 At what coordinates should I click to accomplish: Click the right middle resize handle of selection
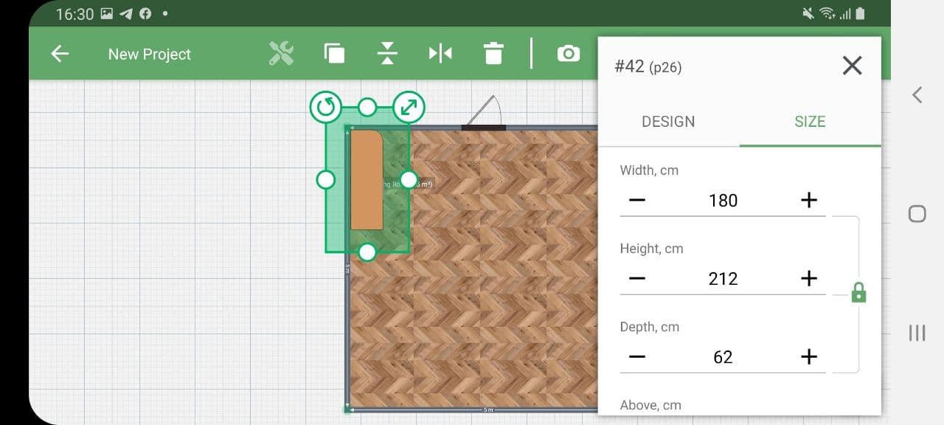[409, 179]
